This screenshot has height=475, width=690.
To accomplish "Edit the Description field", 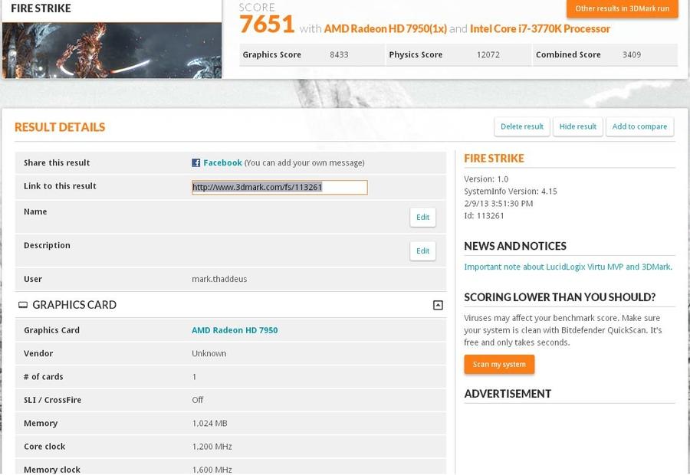I will [422, 251].
